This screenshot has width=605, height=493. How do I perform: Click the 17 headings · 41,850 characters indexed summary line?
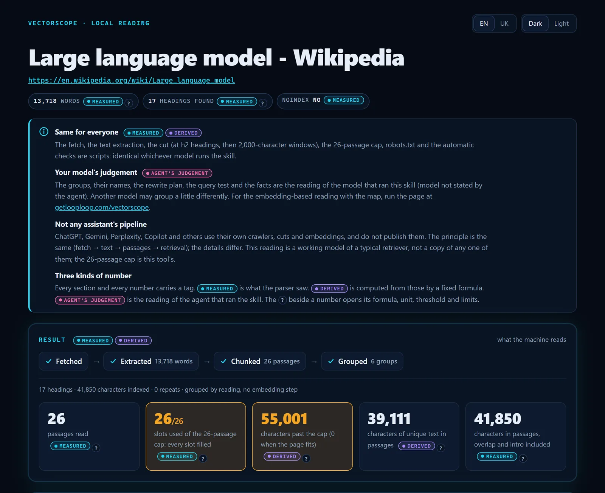click(x=168, y=389)
